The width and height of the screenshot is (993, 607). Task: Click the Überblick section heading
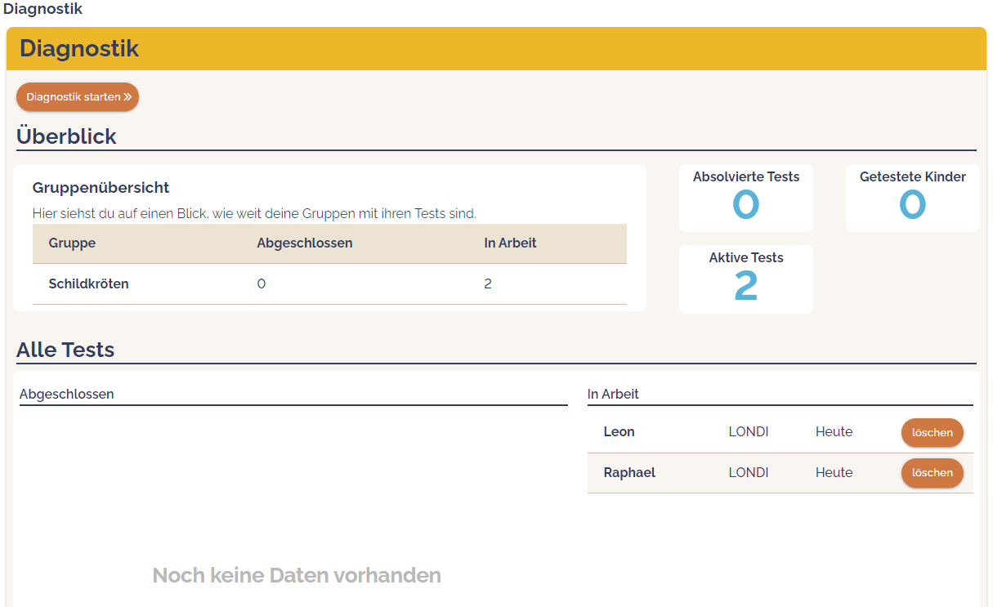point(66,136)
